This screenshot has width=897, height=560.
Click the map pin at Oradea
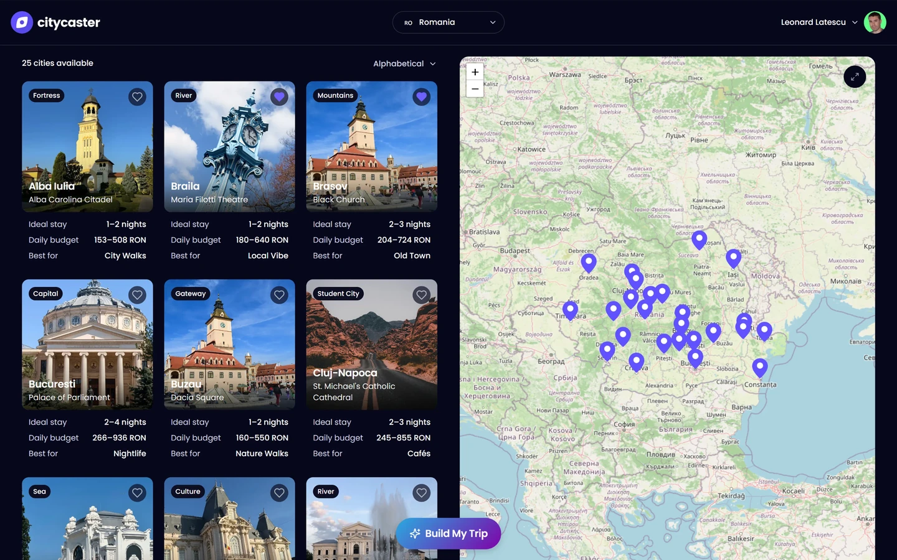click(x=589, y=263)
